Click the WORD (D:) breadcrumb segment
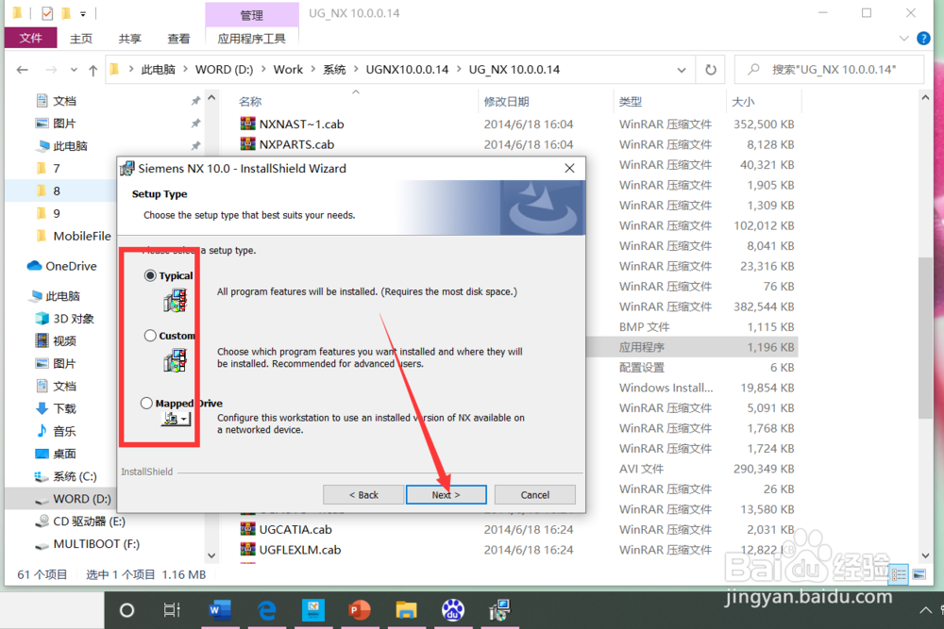 click(x=224, y=69)
